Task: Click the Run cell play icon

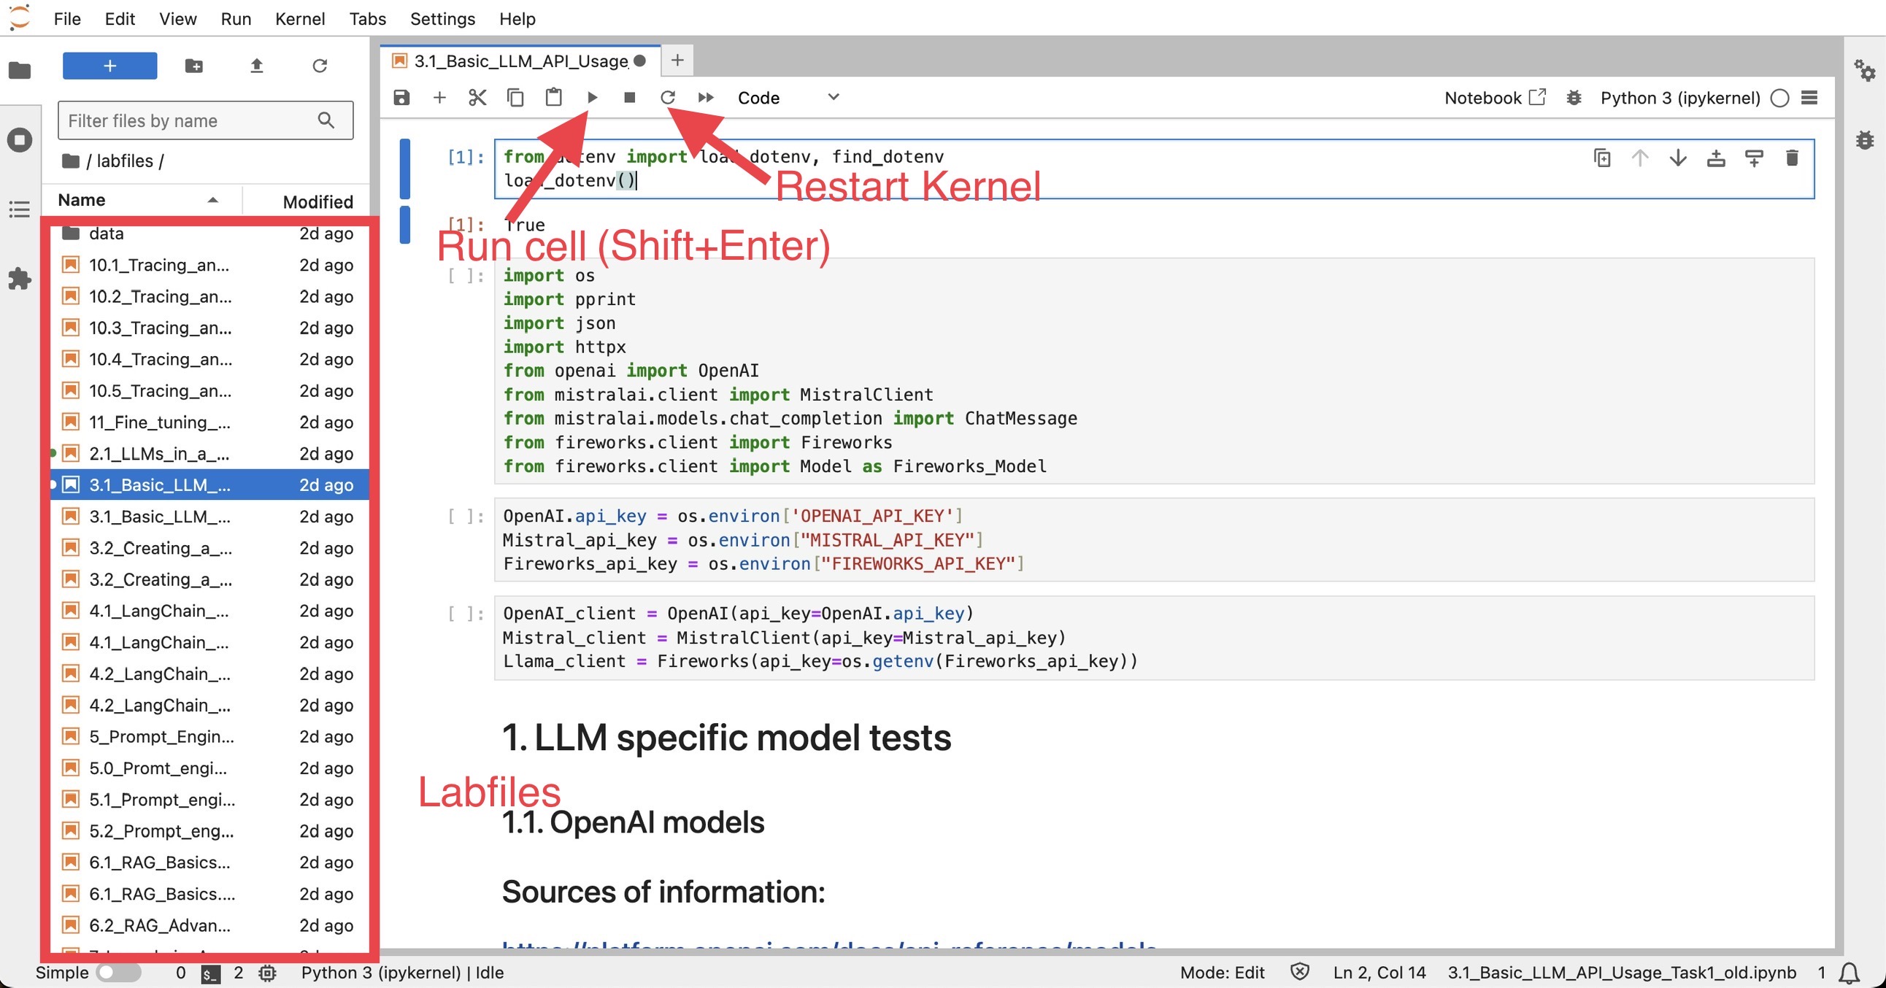Action: (x=593, y=97)
